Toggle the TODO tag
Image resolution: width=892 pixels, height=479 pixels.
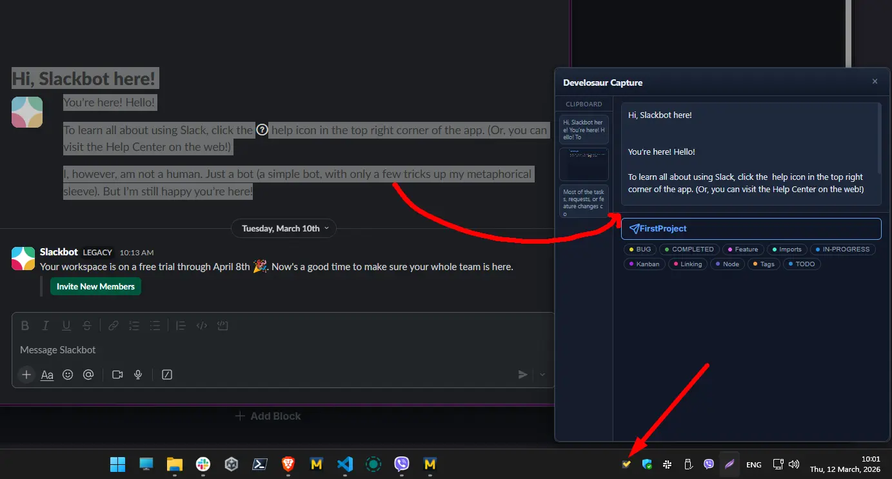pos(802,264)
